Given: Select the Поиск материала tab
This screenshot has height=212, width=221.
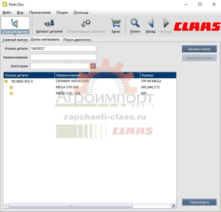Looking at the screenshot, I should (45, 39).
